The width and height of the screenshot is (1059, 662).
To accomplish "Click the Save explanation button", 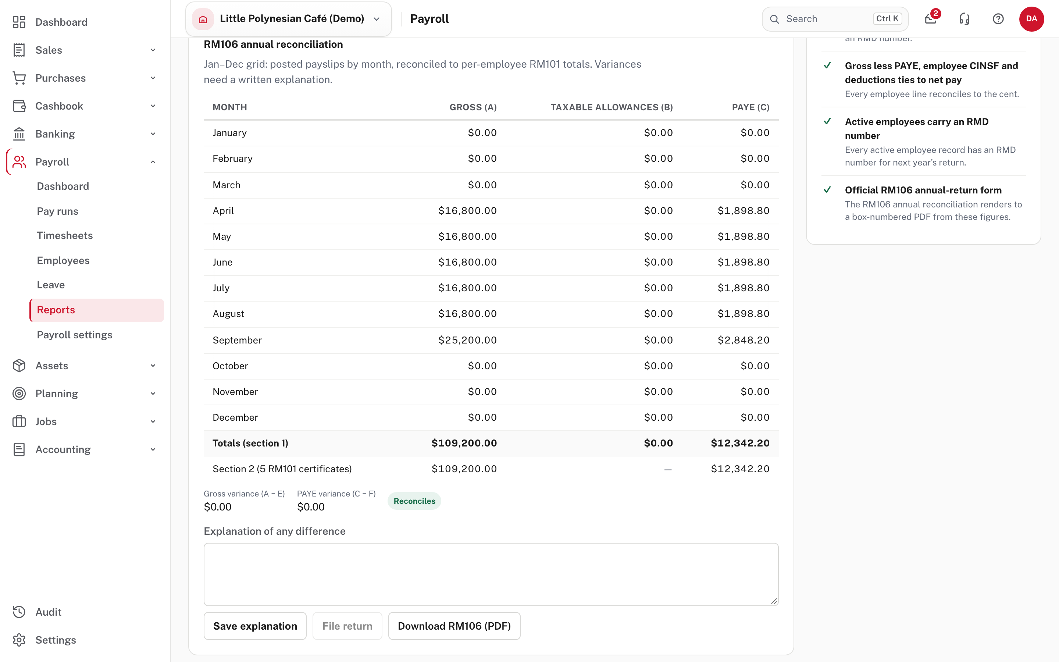I will tap(255, 626).
